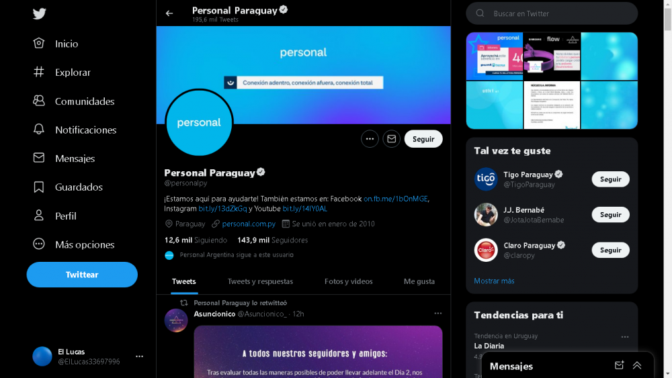
Task: Open the three-dot profile options button
Action: pos(370,139)
